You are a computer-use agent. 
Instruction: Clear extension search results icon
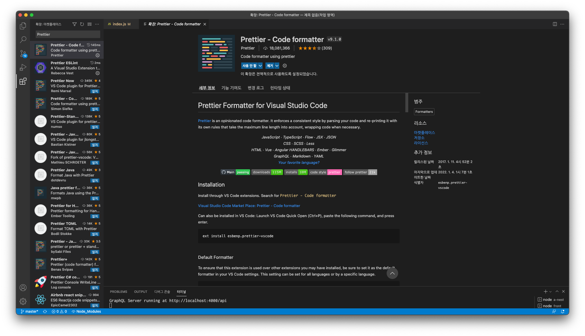pos(90,24)
